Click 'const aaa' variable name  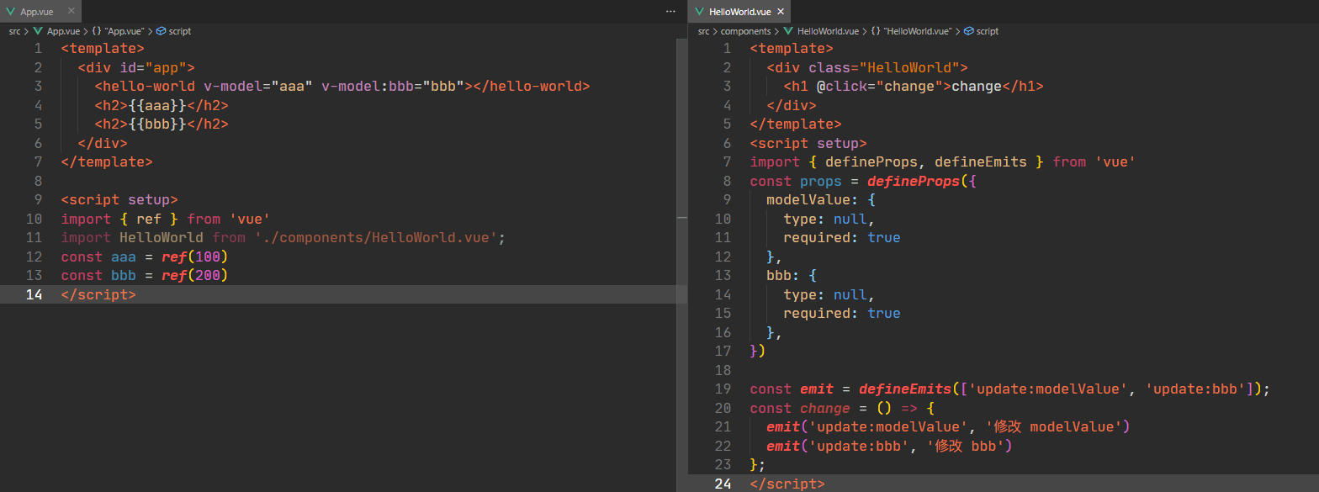(x=124, y=257)
